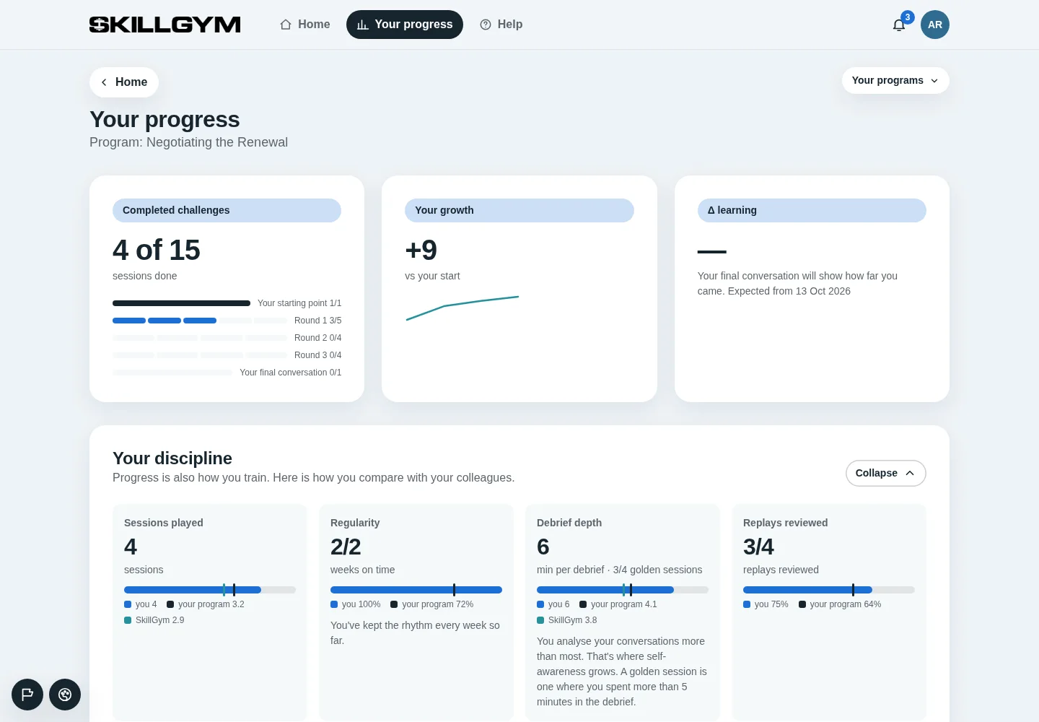Click the Your discipline heading

[x=172, y=458]
